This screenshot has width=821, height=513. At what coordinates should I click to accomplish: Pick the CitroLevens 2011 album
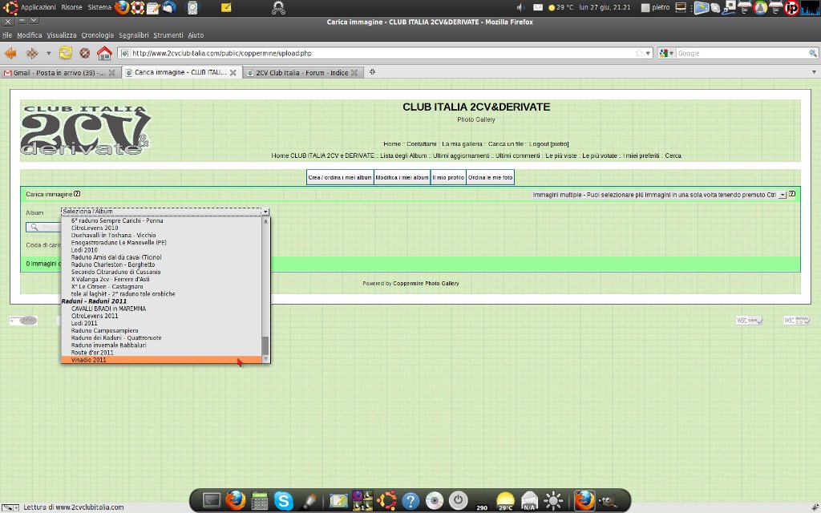point(161,316)
